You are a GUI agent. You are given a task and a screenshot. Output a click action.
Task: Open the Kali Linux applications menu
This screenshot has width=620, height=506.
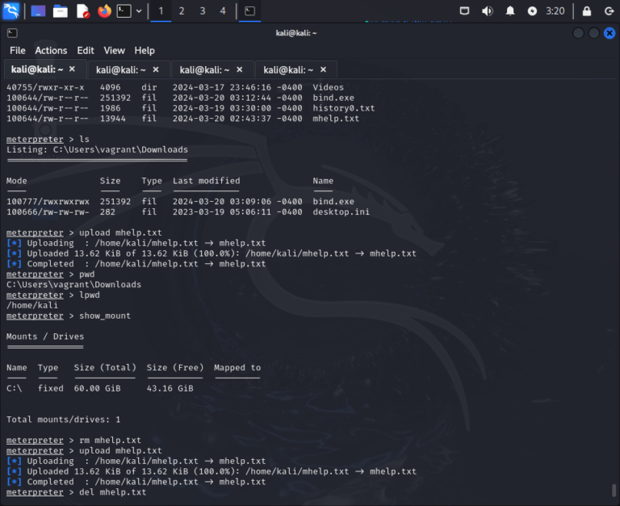[11, 11]
